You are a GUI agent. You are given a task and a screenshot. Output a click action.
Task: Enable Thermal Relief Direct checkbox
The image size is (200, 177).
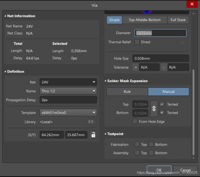click(137, 42)
